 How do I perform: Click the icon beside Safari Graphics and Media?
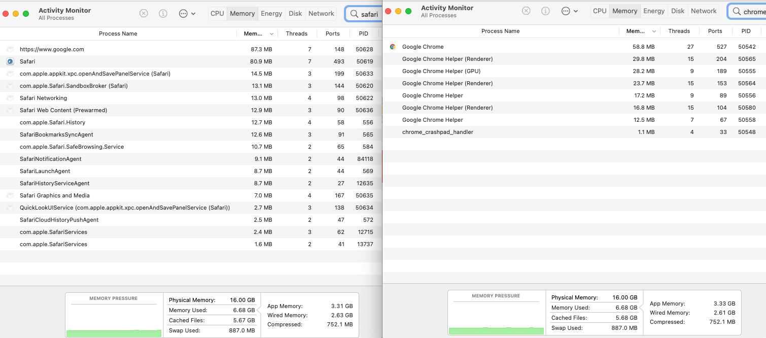[10, 195]
